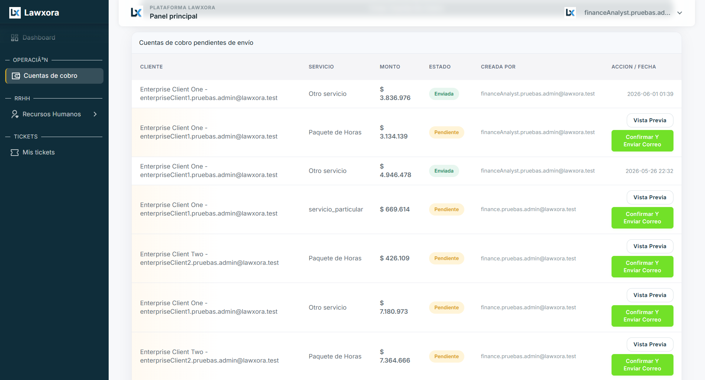Click the Enviada badge for $ 4.946.478
The image size is (705, 380).
click(x=444, y=171)
